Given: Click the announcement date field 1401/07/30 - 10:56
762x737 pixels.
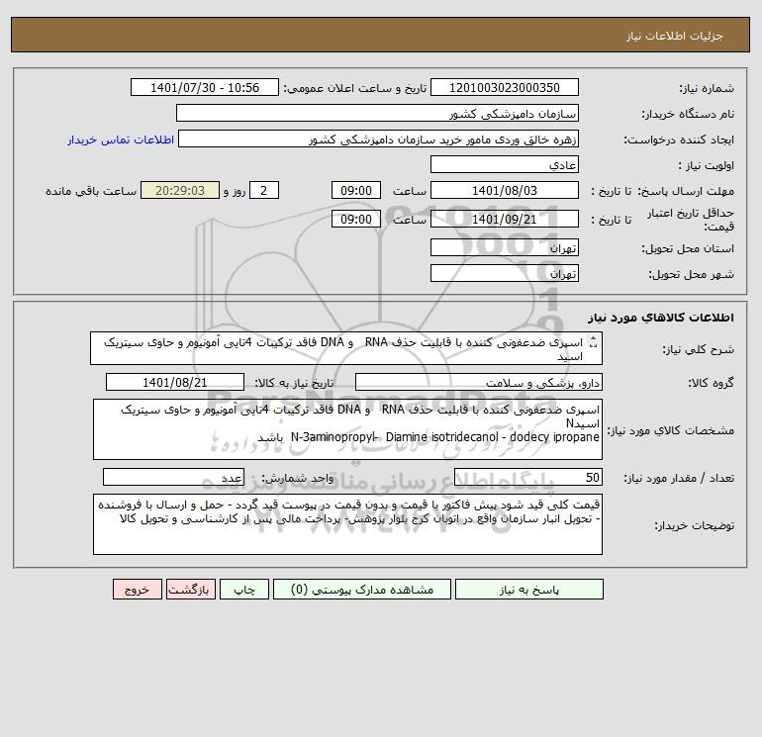Looking at the screenshot, I should point(205,87).
